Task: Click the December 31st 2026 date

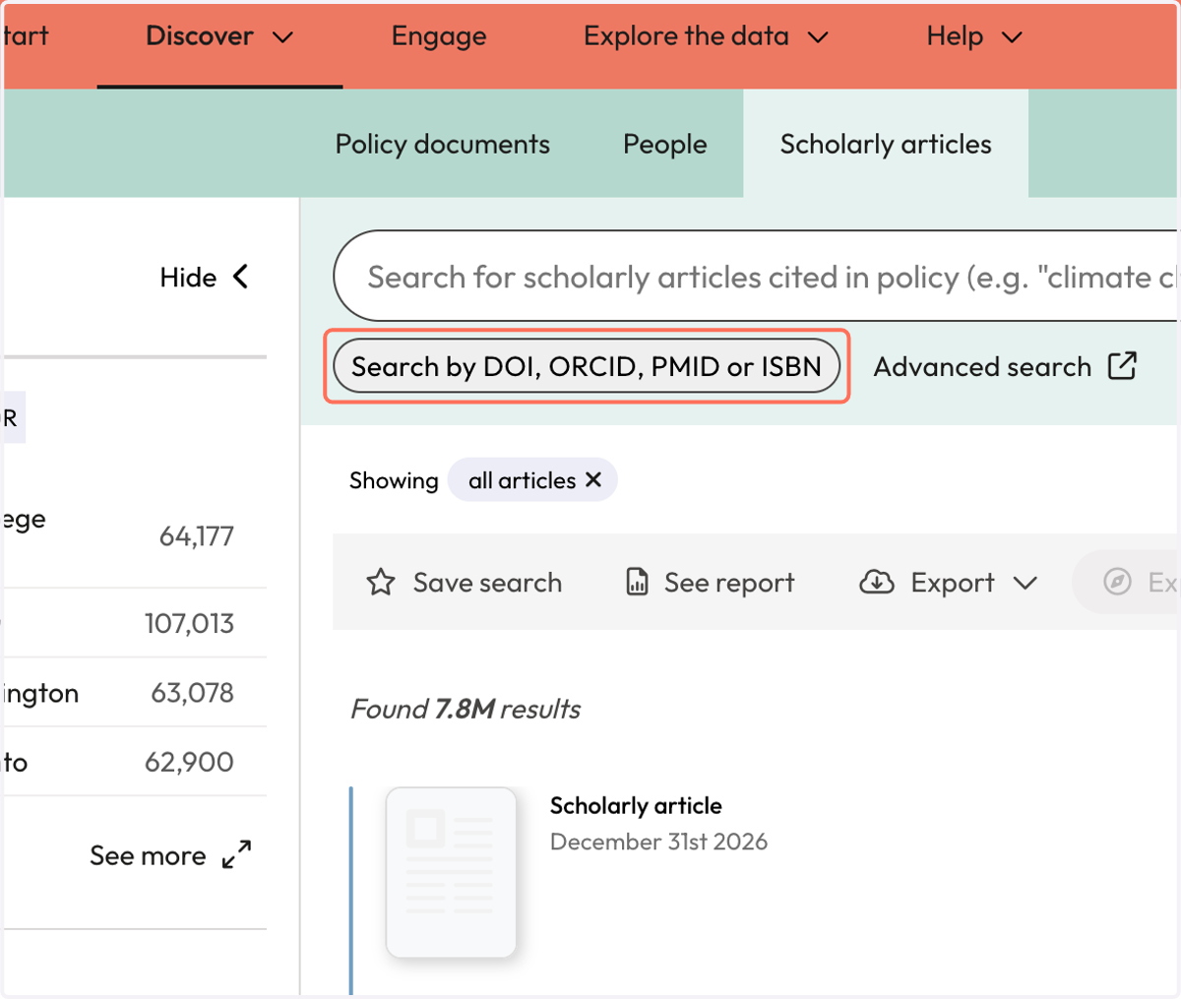Action: pos(658,842)
